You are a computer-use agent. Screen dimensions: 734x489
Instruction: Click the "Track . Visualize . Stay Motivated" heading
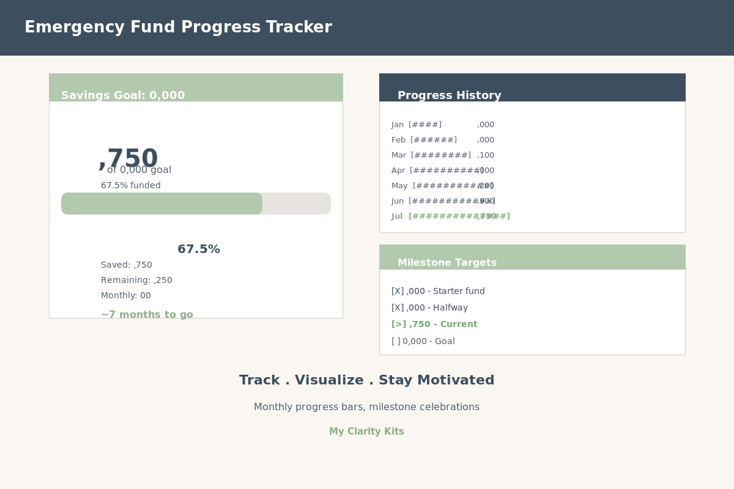366,380
